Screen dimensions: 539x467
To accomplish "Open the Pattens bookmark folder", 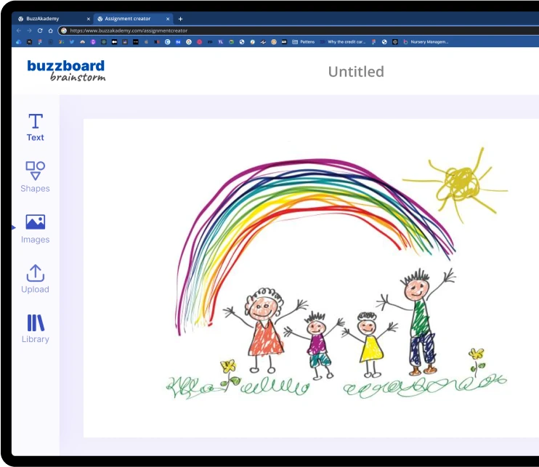I will (304, 42).
